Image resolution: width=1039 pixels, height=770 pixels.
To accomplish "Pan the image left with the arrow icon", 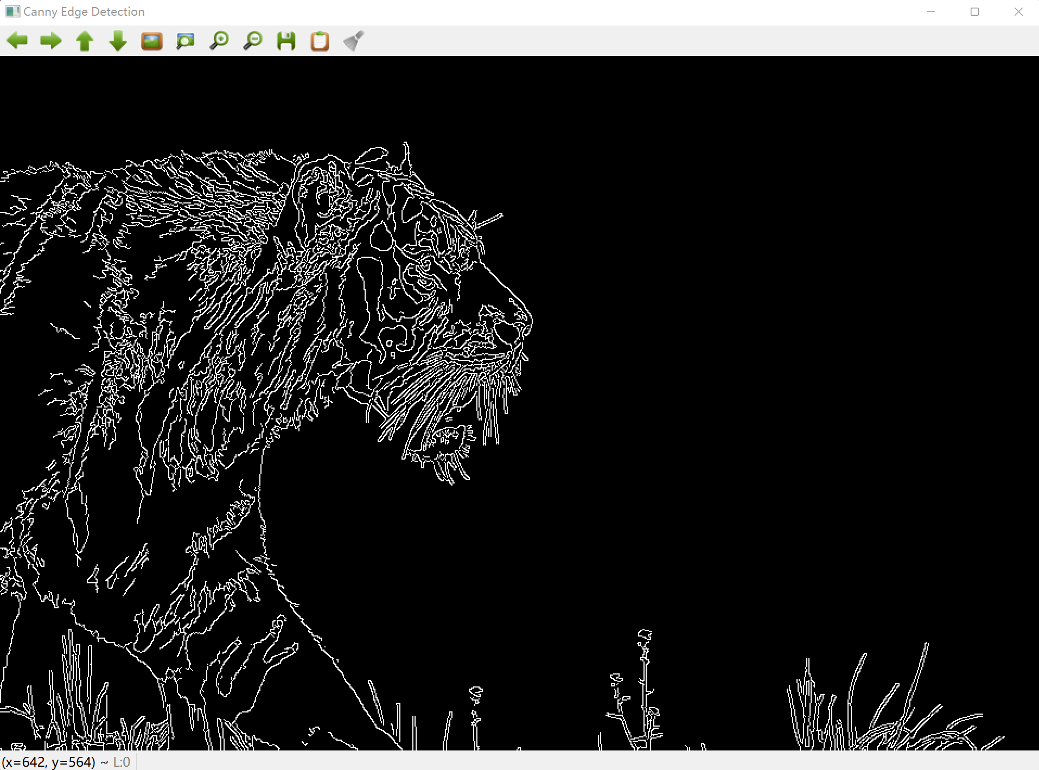I will point(17,41).
